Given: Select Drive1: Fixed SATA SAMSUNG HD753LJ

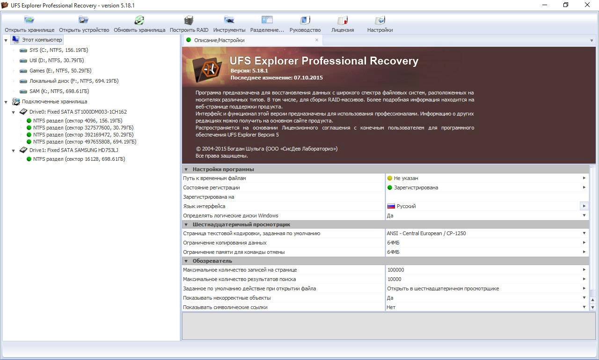Looking at the screenshot, I should tap(73, 150).
